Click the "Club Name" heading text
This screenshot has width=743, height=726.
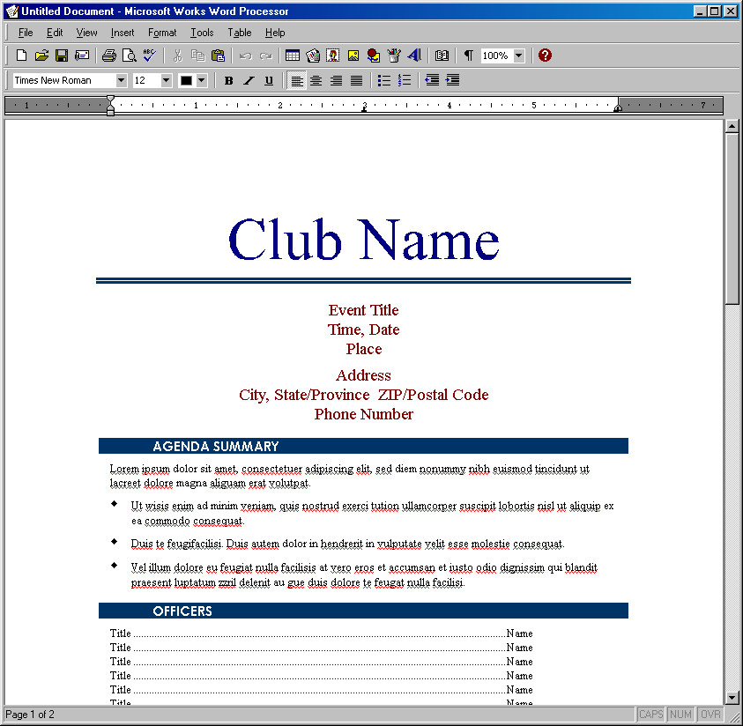pos(363,240)
